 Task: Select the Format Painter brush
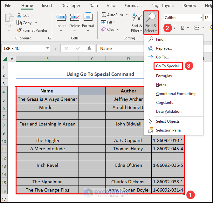point(19,30)
